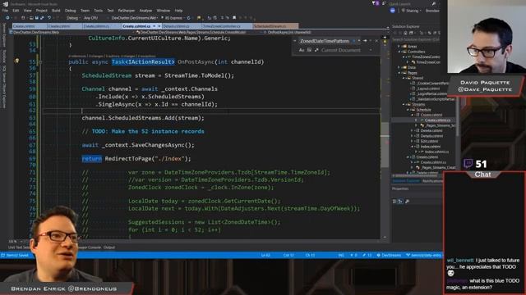Select _Layout.cshtml in Solution Explorer
526x295 pixels.
pos(428,88)
